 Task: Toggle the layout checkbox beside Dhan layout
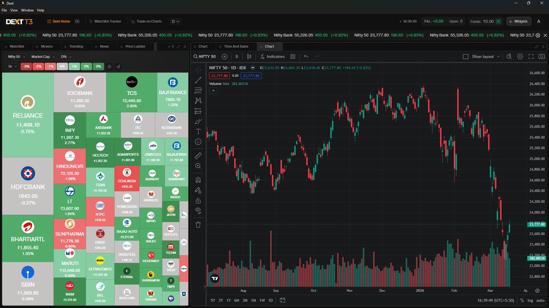coord(466,57)
